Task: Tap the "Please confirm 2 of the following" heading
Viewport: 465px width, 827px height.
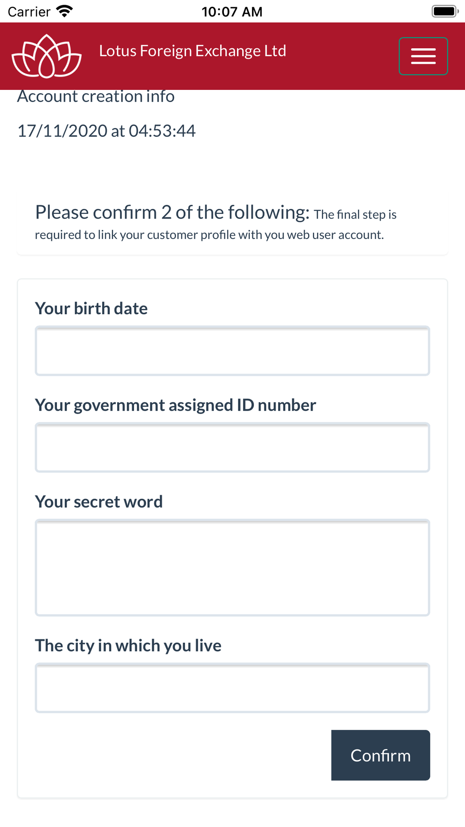Action: pyautogui.click(x=172, y=213)
